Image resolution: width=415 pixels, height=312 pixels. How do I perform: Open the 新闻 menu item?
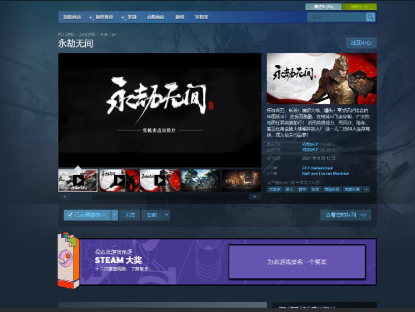(180, 17)
